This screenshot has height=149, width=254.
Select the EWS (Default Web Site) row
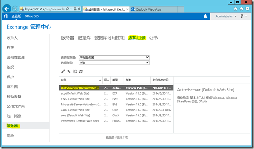(x=116, y=99)
